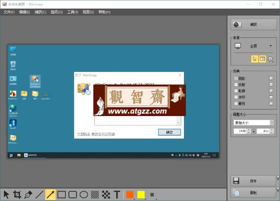
Task: Select the Rounded Rectangle shape tool
Action: [72, 194]
